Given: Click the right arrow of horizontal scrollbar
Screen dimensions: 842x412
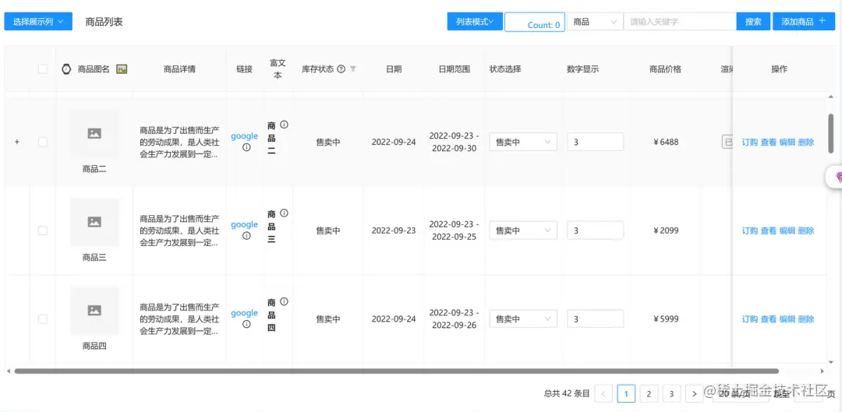Looking at the screenshot, I should point(823,372).
